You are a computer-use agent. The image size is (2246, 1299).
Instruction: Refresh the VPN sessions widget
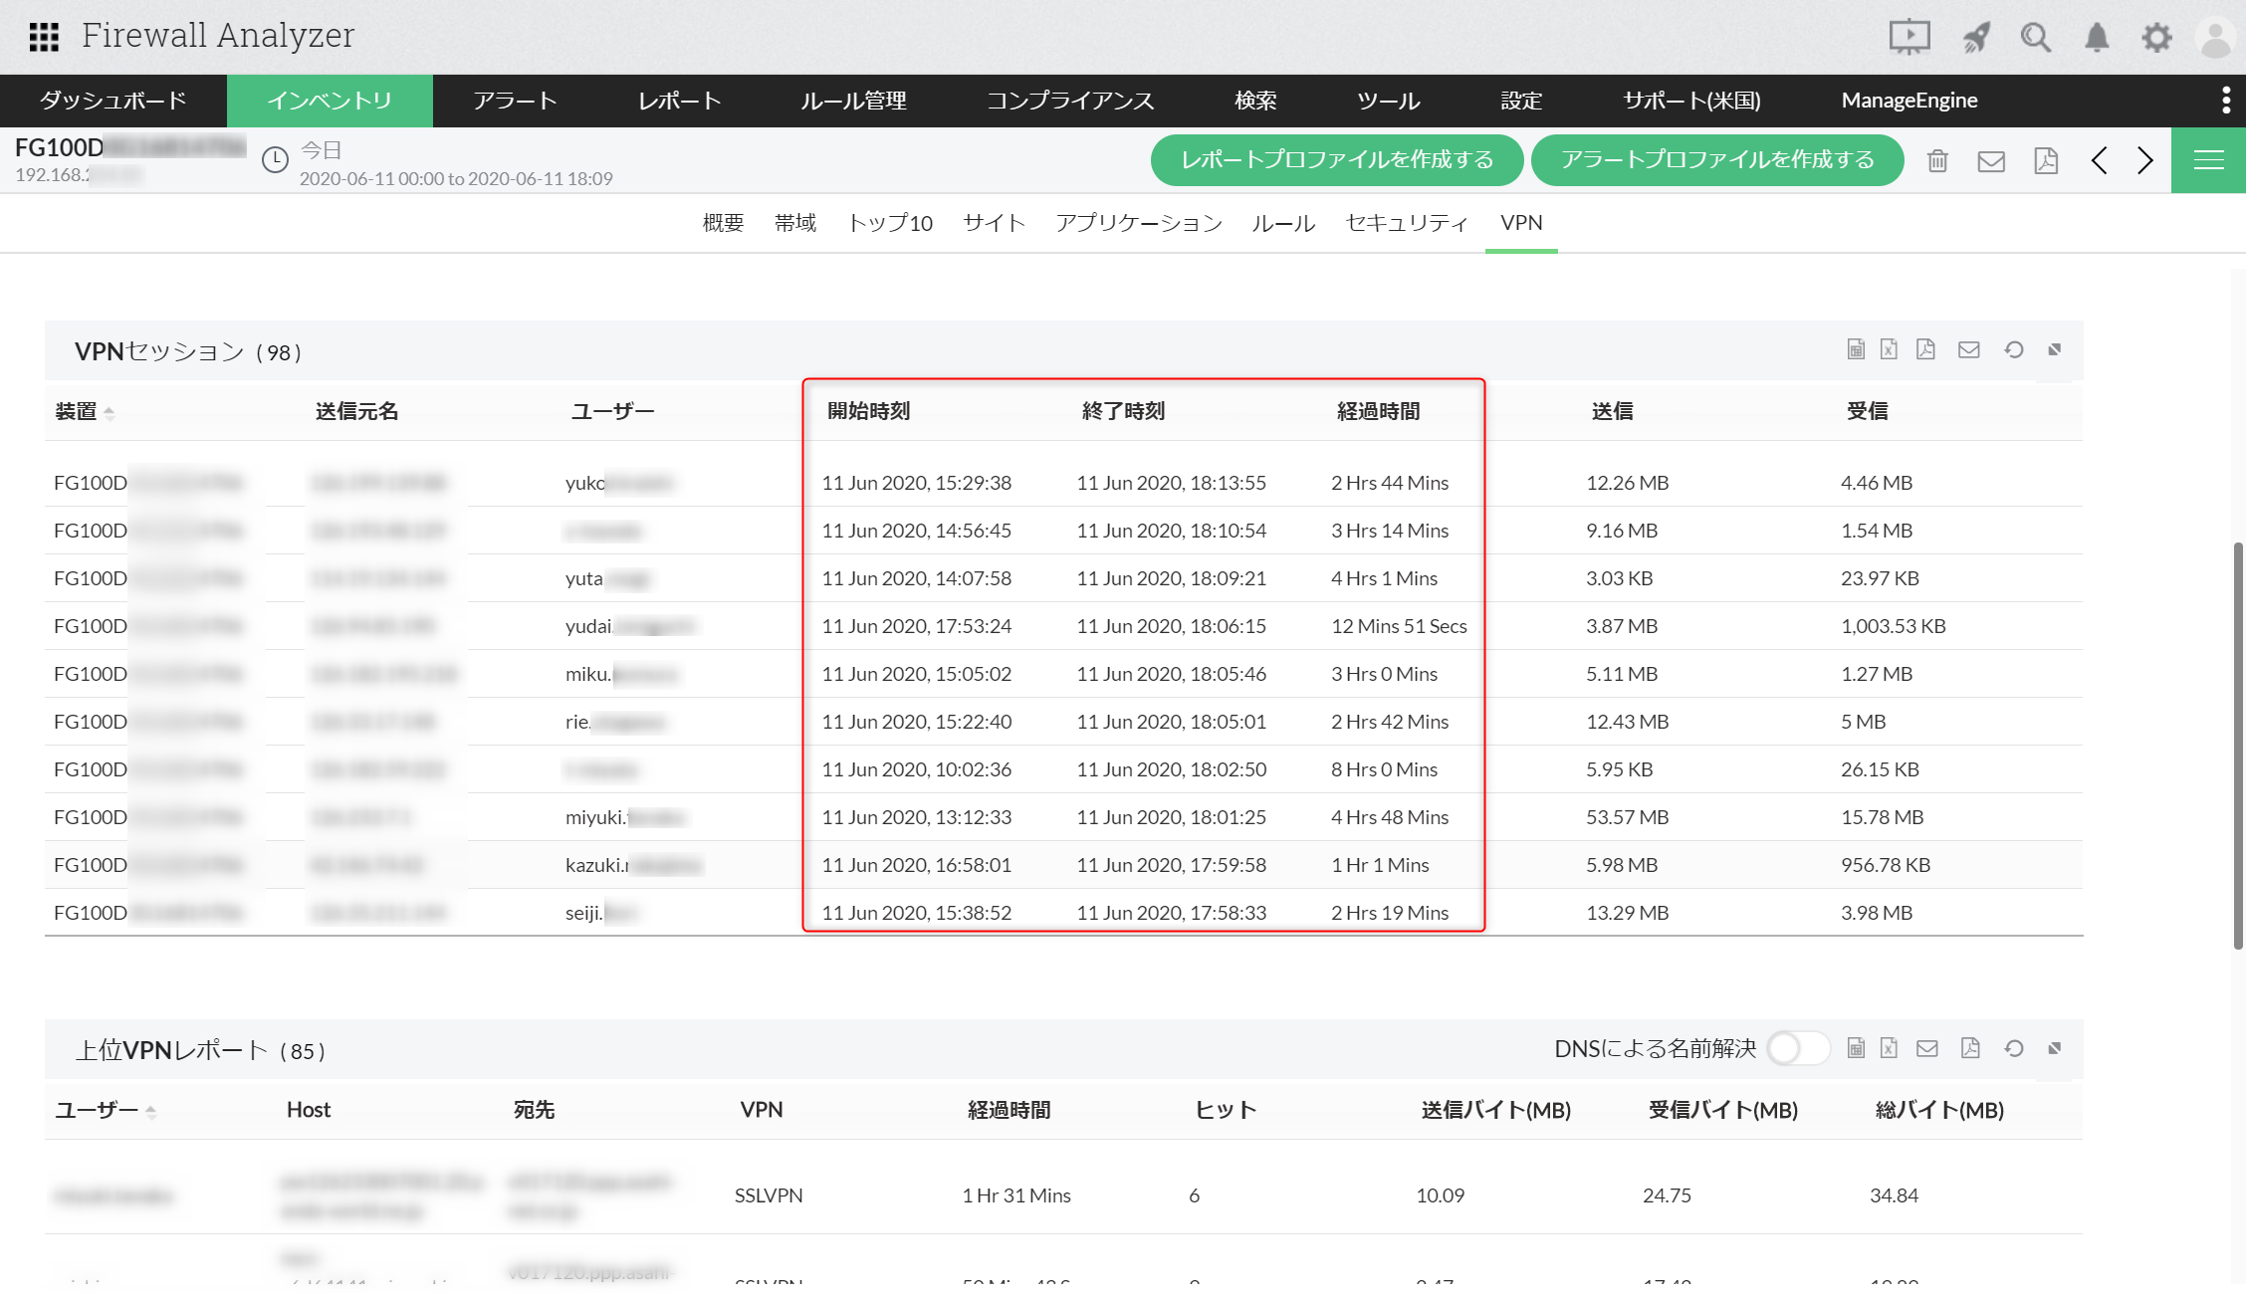2014,349
